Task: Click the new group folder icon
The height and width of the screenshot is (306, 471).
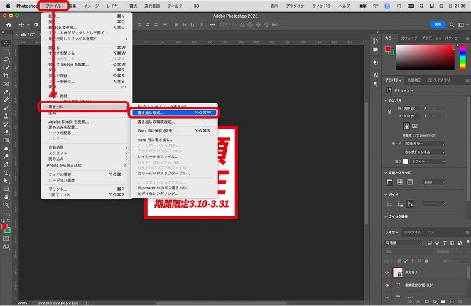Action: (x=443, y=302)
